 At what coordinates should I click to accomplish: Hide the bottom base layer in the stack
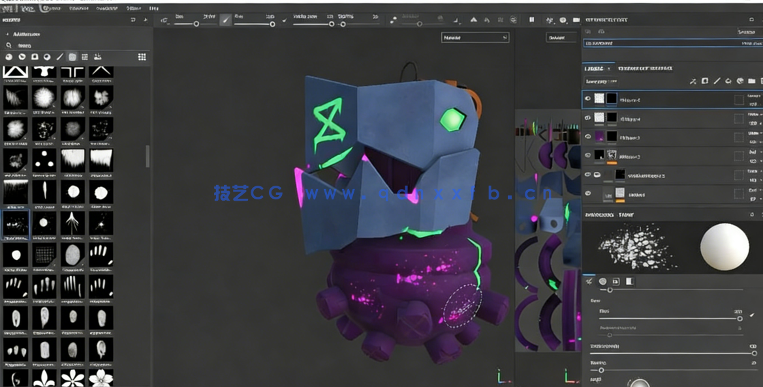click(x=588, y=192)
